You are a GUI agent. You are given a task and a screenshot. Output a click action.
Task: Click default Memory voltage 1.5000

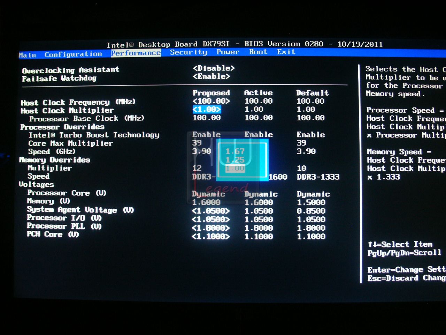click(311, 202)
